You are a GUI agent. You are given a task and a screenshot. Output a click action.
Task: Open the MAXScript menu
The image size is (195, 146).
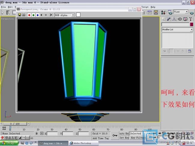click(145, 7)
